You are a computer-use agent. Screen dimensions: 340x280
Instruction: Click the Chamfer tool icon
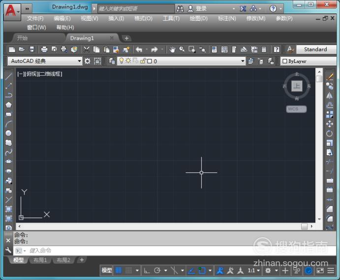click(x=330, y=209)
